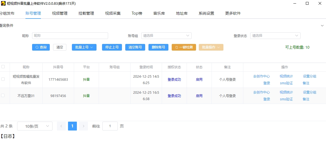Click the 删除账号 button

coord(158,47)
